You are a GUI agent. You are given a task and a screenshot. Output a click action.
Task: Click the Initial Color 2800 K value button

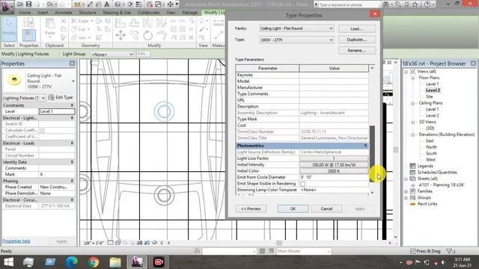coord(334,171)
